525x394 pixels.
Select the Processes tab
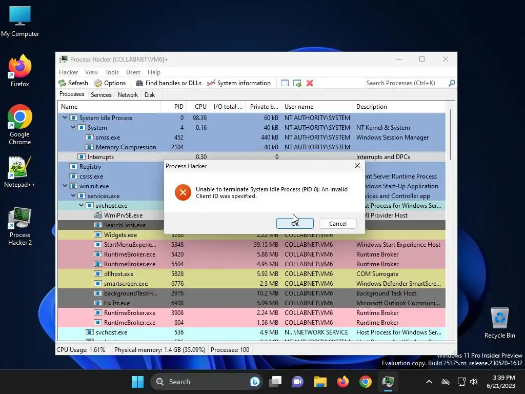tap(72, 94)
